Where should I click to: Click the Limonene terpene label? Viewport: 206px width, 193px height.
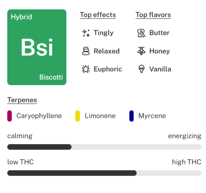[x=100, y=116]
